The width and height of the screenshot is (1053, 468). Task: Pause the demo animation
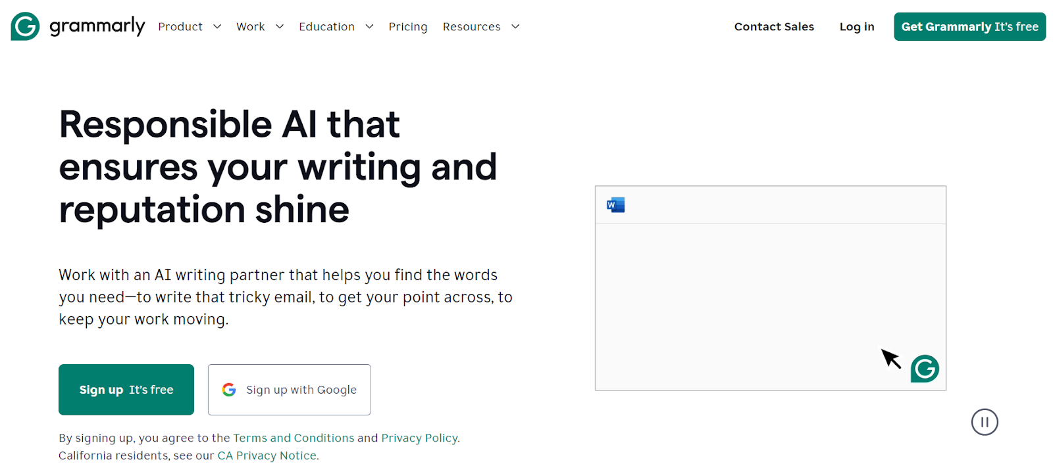[x=985, y=422]
